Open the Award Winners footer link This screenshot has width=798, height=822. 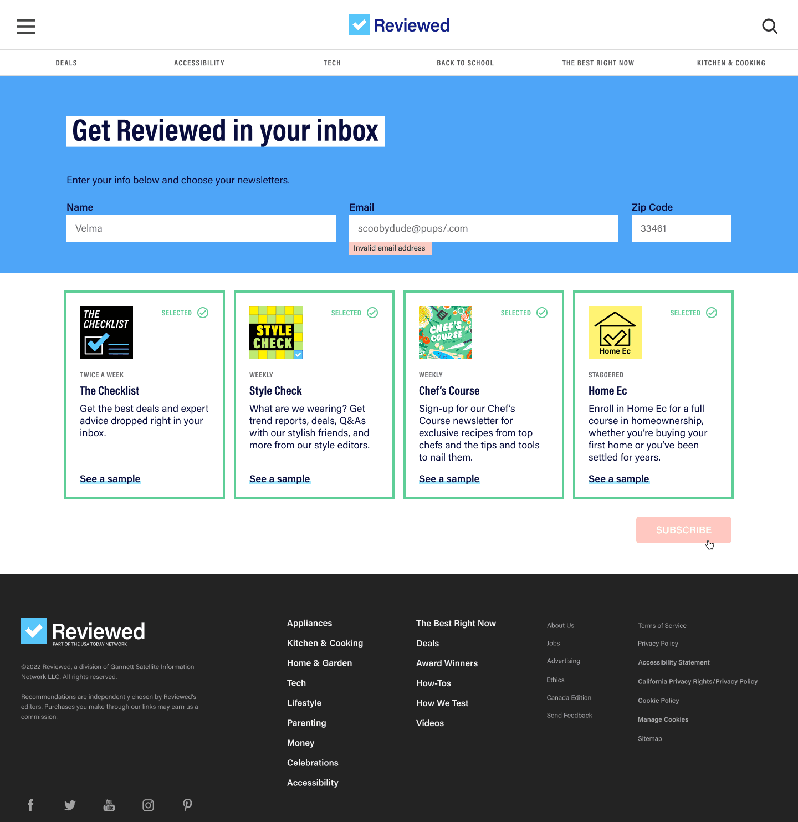coord(447,663)
